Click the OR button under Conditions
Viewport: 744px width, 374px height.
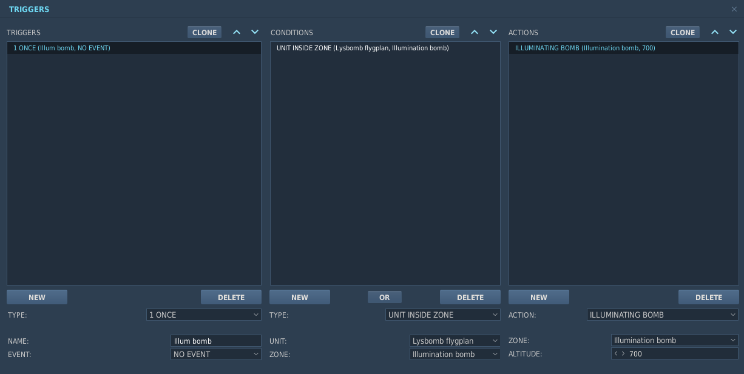(385, 297)
